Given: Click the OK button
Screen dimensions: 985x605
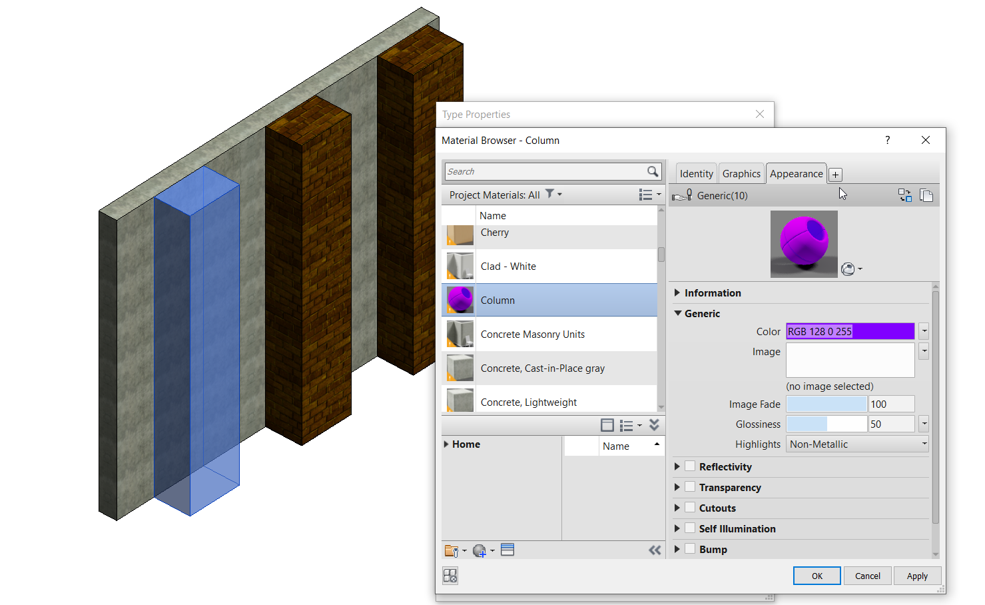Looking at the screenshot, I should [x=817, y=575].
